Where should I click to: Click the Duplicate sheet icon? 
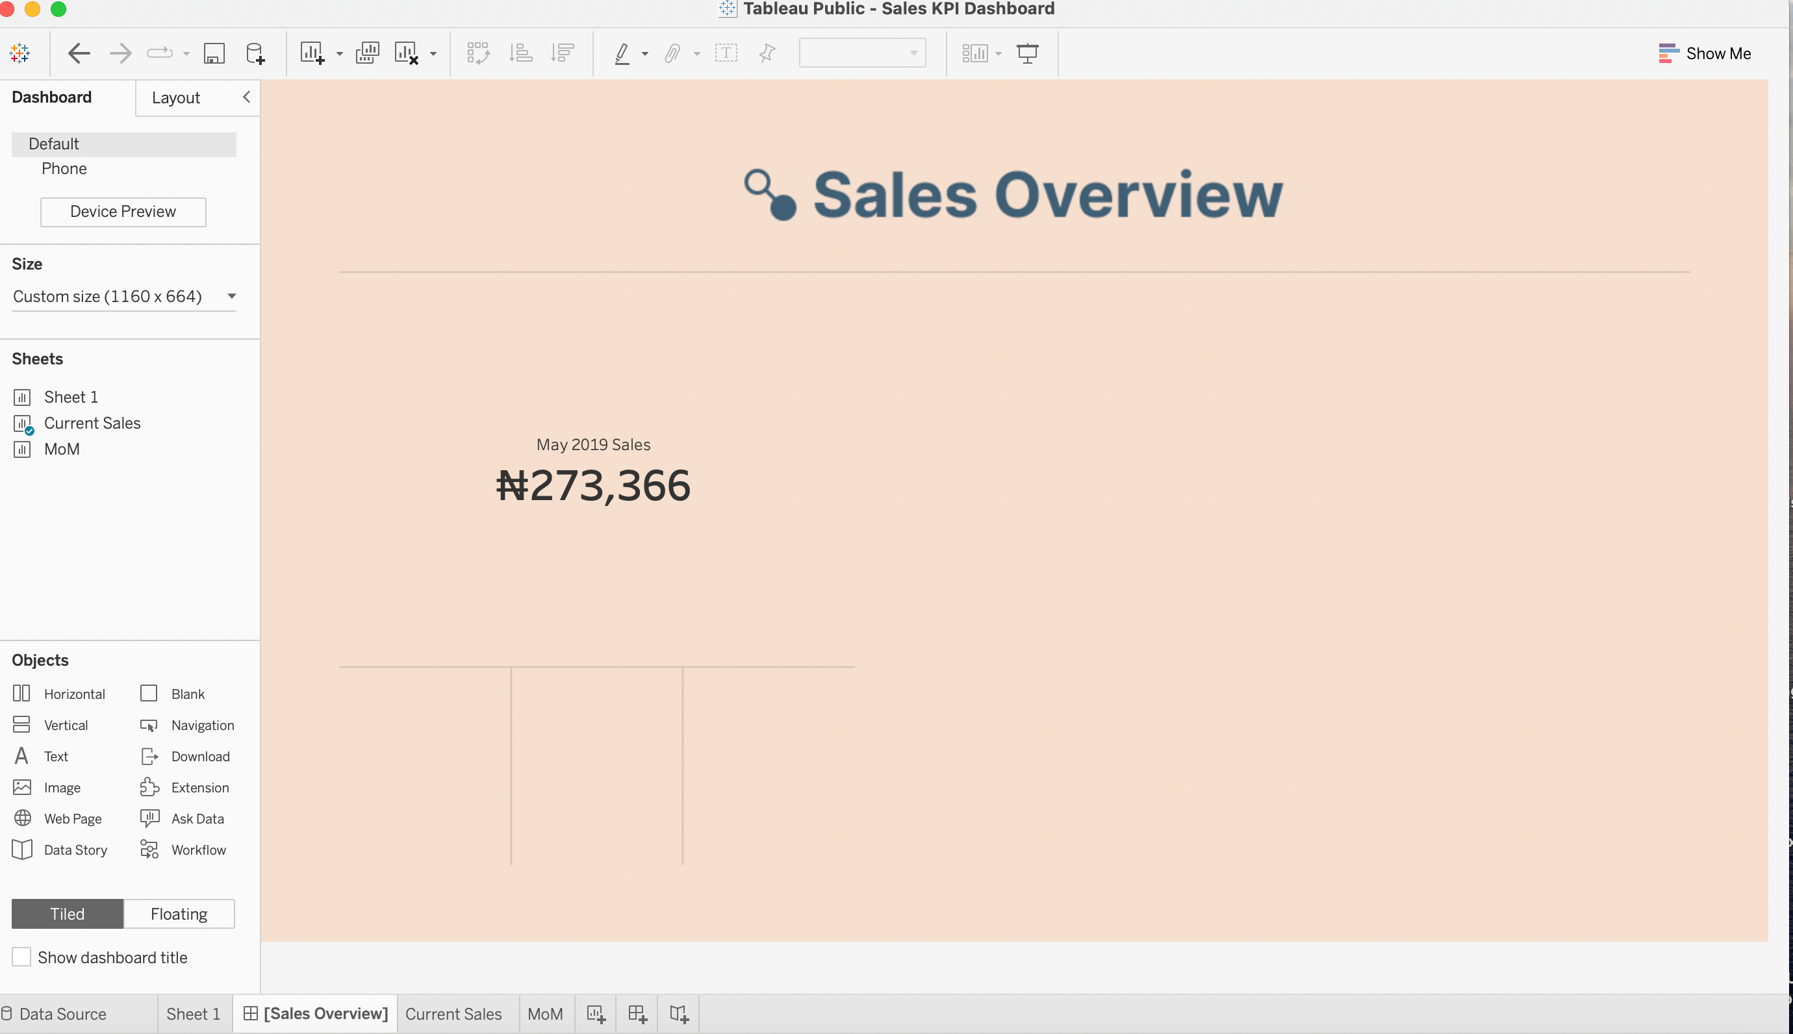pyautogui.click(x=367, y=53)
